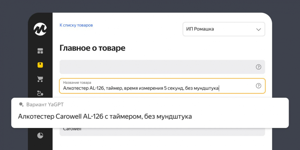Click the Yandex Market logo
The width and height of the screenshot is (300, 150).
click(x=40, y=29)
